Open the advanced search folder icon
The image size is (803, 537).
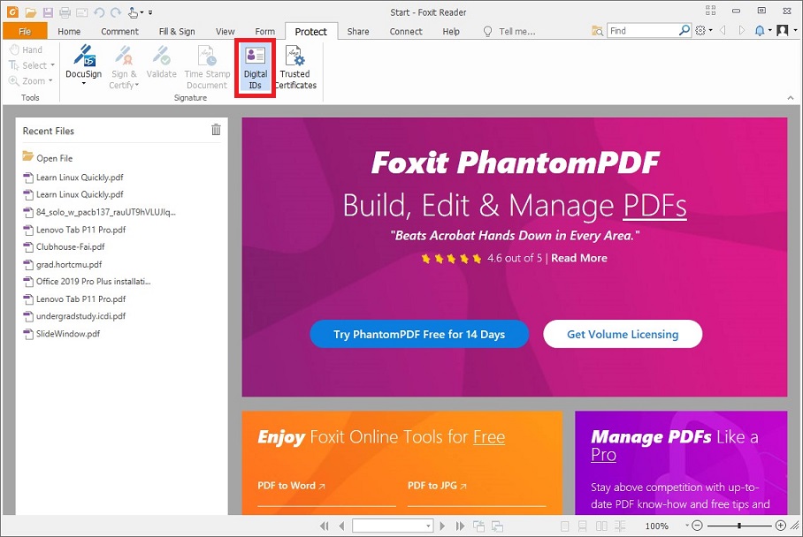[x=597, y=31]
